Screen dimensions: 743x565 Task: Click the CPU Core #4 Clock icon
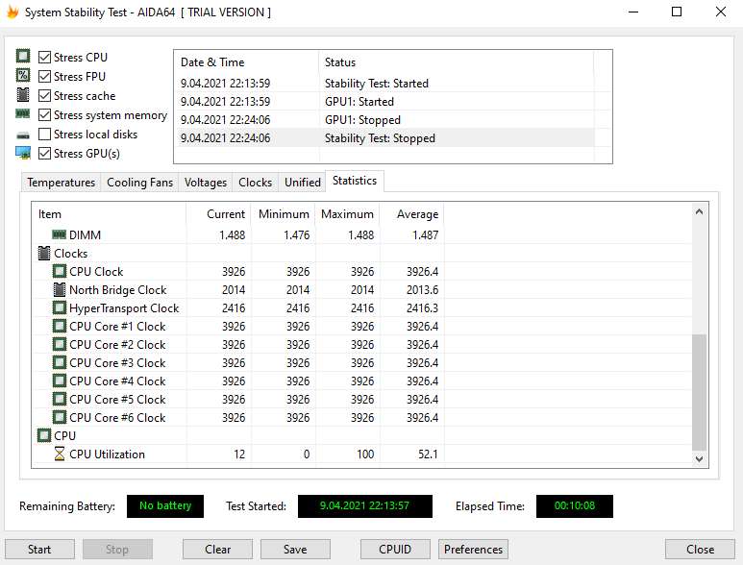(60, 381)
